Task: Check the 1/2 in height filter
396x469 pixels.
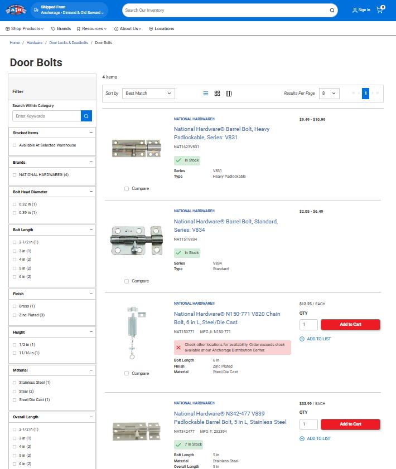Action: click(x=15, y=345)
